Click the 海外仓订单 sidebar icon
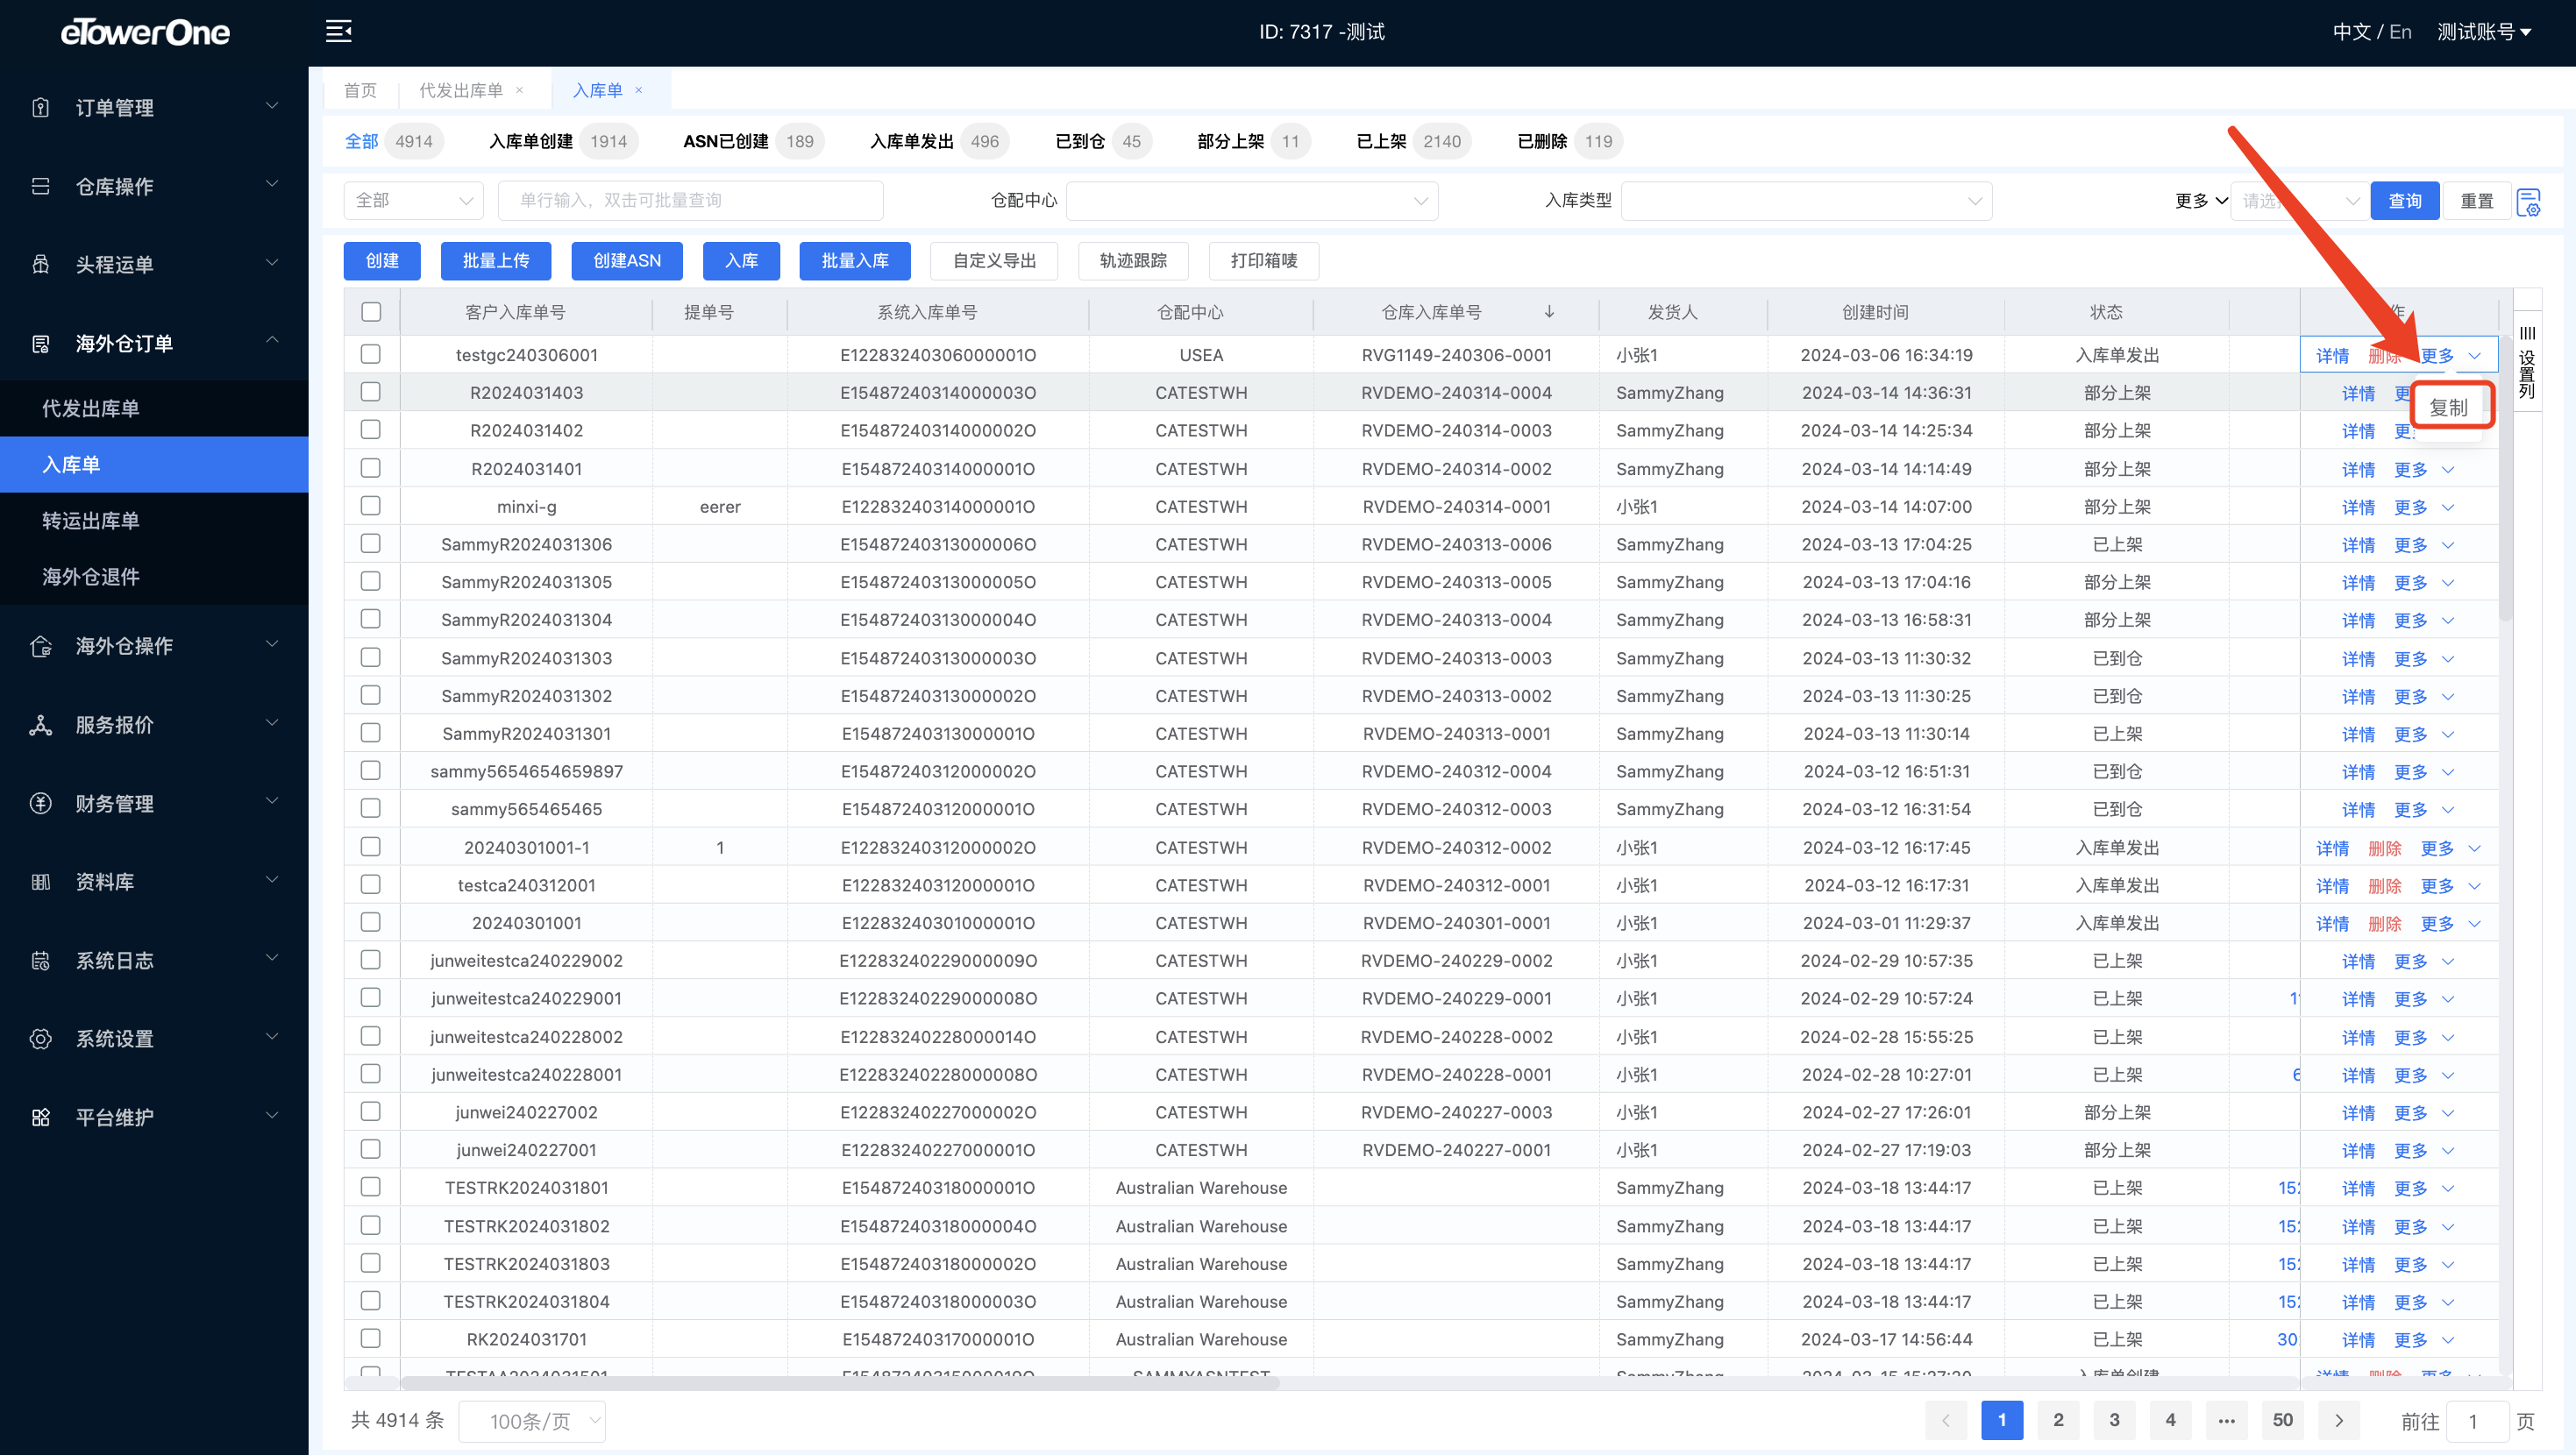Image resolution: width=2576 pixels, height=1455 pixels. [x=41, y=343]
